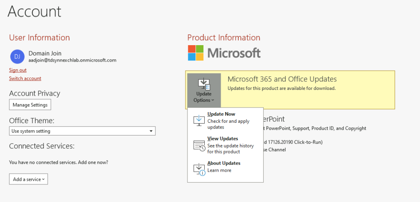Choose Update Now from the menu
This screenshot has height=202, width=420.
[x=225, y=120]
